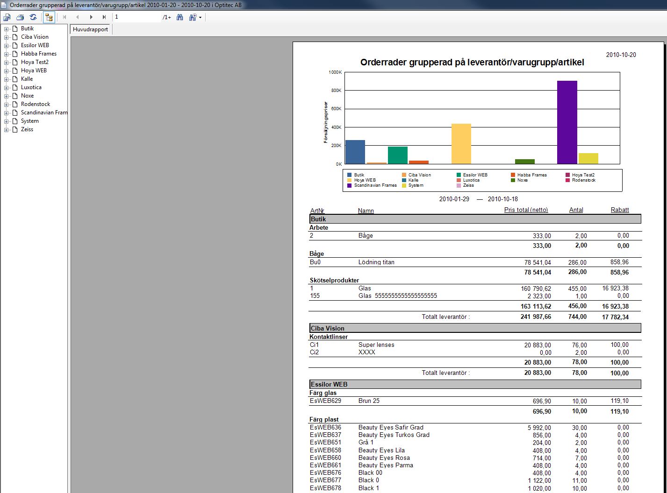This screenshot has width=667, height=493.
Task: Expand the Rodenstock tree node
Action: point(7,105)
